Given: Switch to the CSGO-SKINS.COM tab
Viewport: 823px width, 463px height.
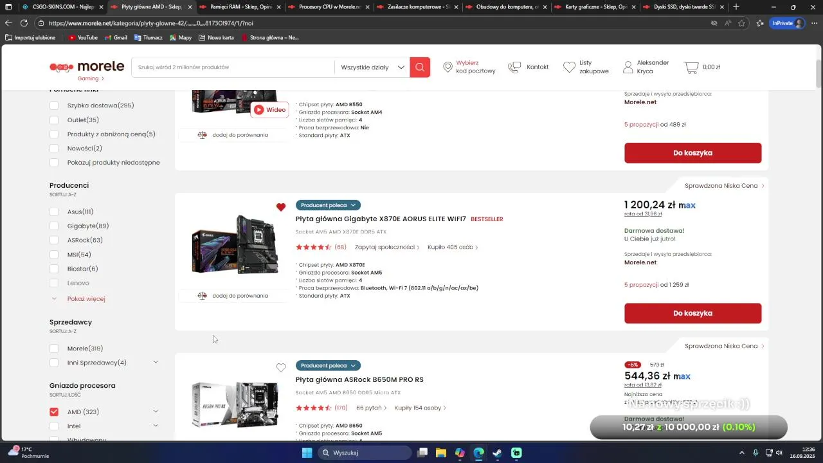Looking at the screenshot, I should click(x=63, y=7).
